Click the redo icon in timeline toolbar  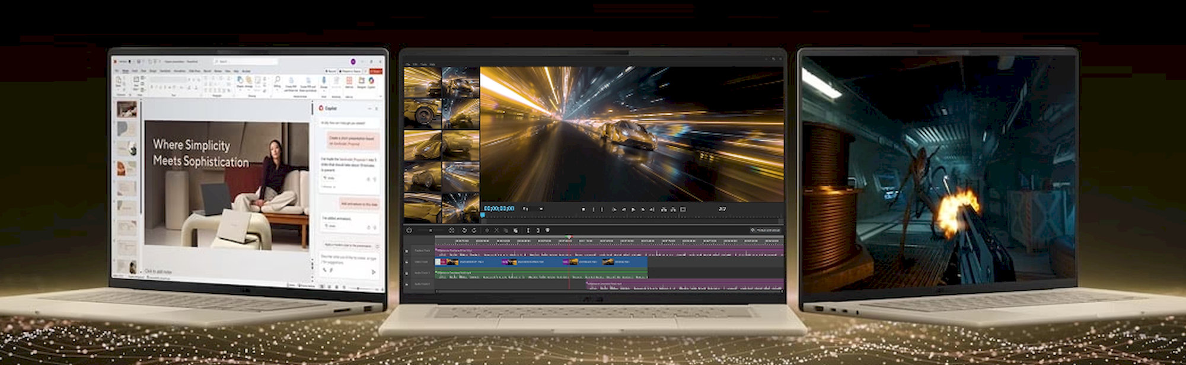pyautogui.click(x=474, y=230)
